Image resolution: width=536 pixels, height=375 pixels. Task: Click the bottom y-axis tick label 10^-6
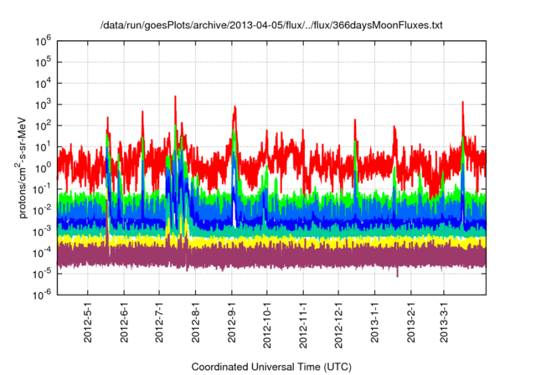(x=42, y=293)
